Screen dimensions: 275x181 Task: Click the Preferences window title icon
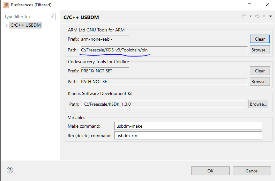coord(6,5)
